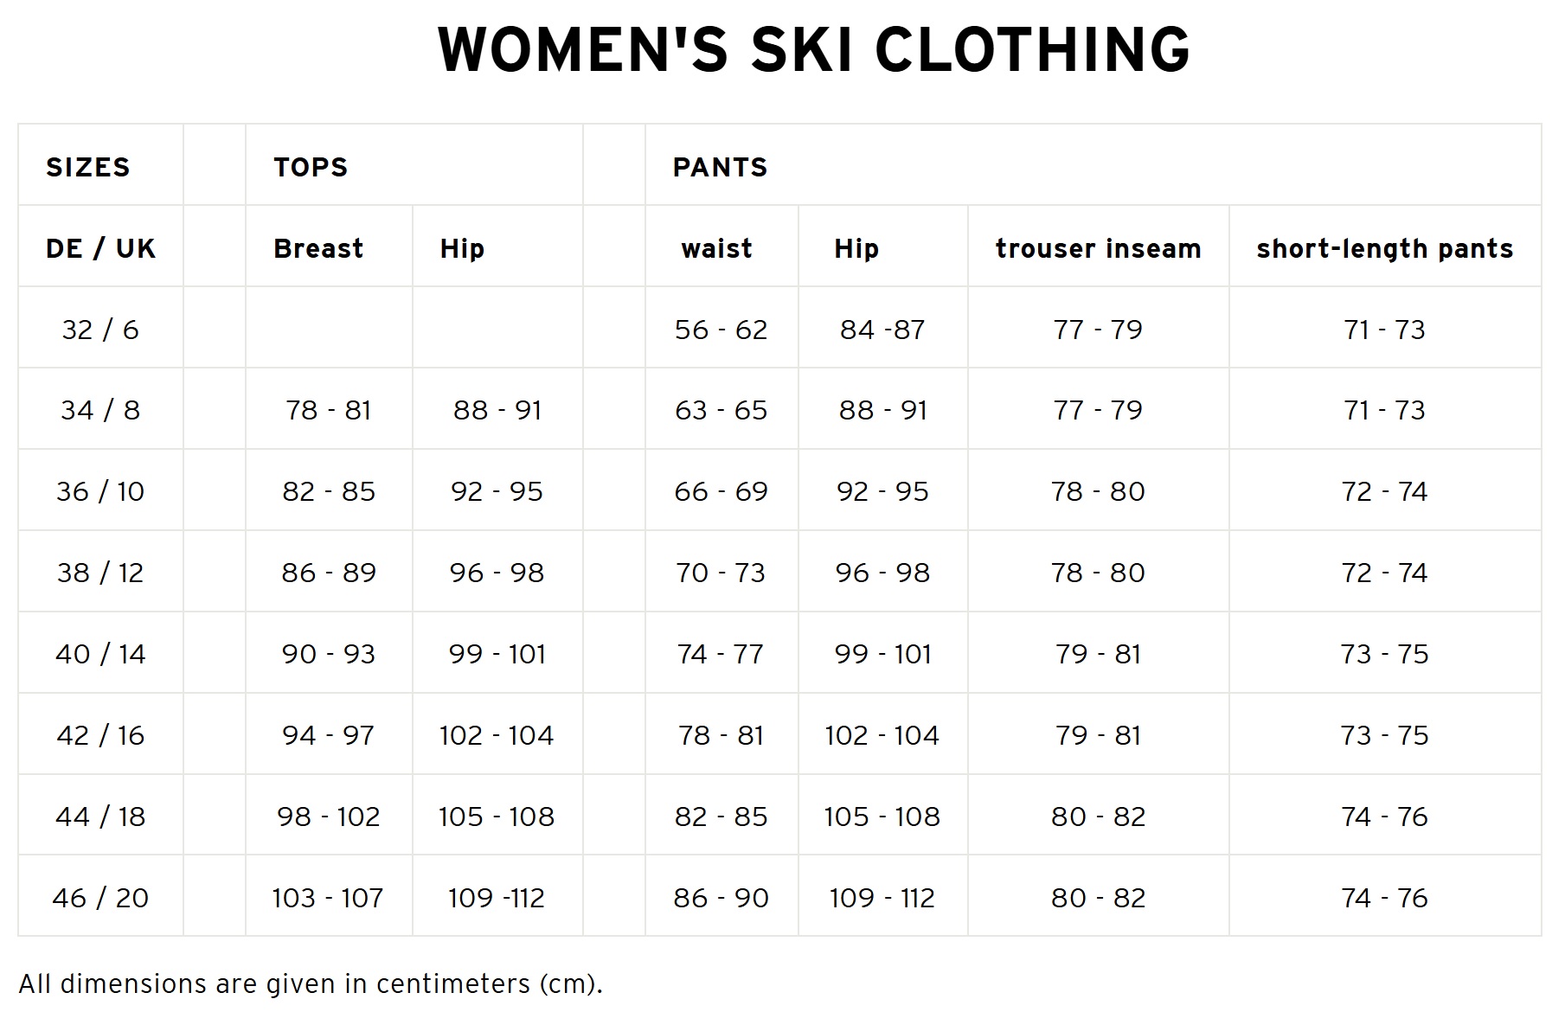Click the Women's Ski Clothing title

click(x=814, y=49)
